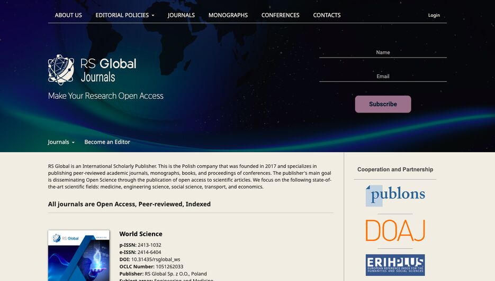The image size is (495, 281).
Task: Click the Publisher RS Global Sp. z O.O. line
Action: click(x=163, y=274)
